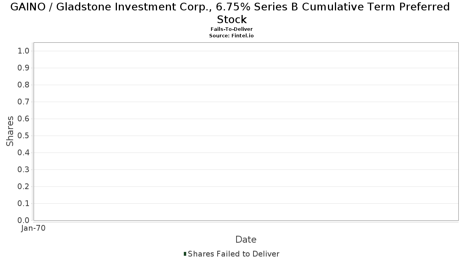Click the Jan-70 x-axis tick label
This screenshot has width=463, height=260.
click(34, 228)
